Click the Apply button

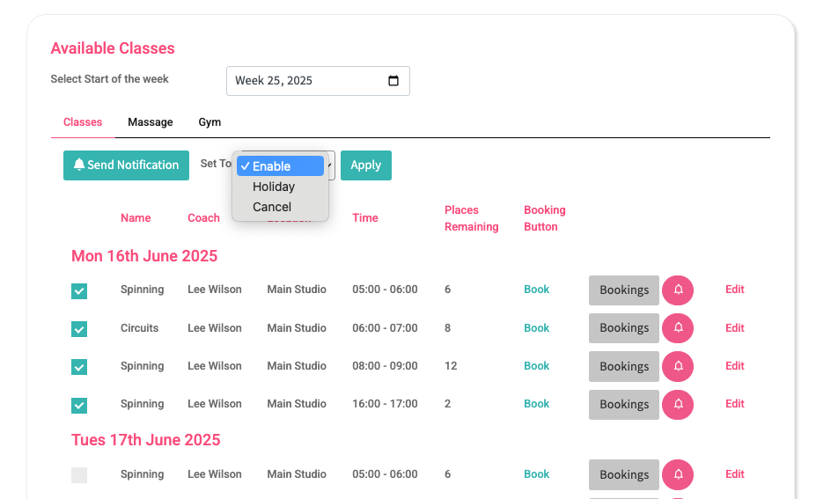(366, 165)
